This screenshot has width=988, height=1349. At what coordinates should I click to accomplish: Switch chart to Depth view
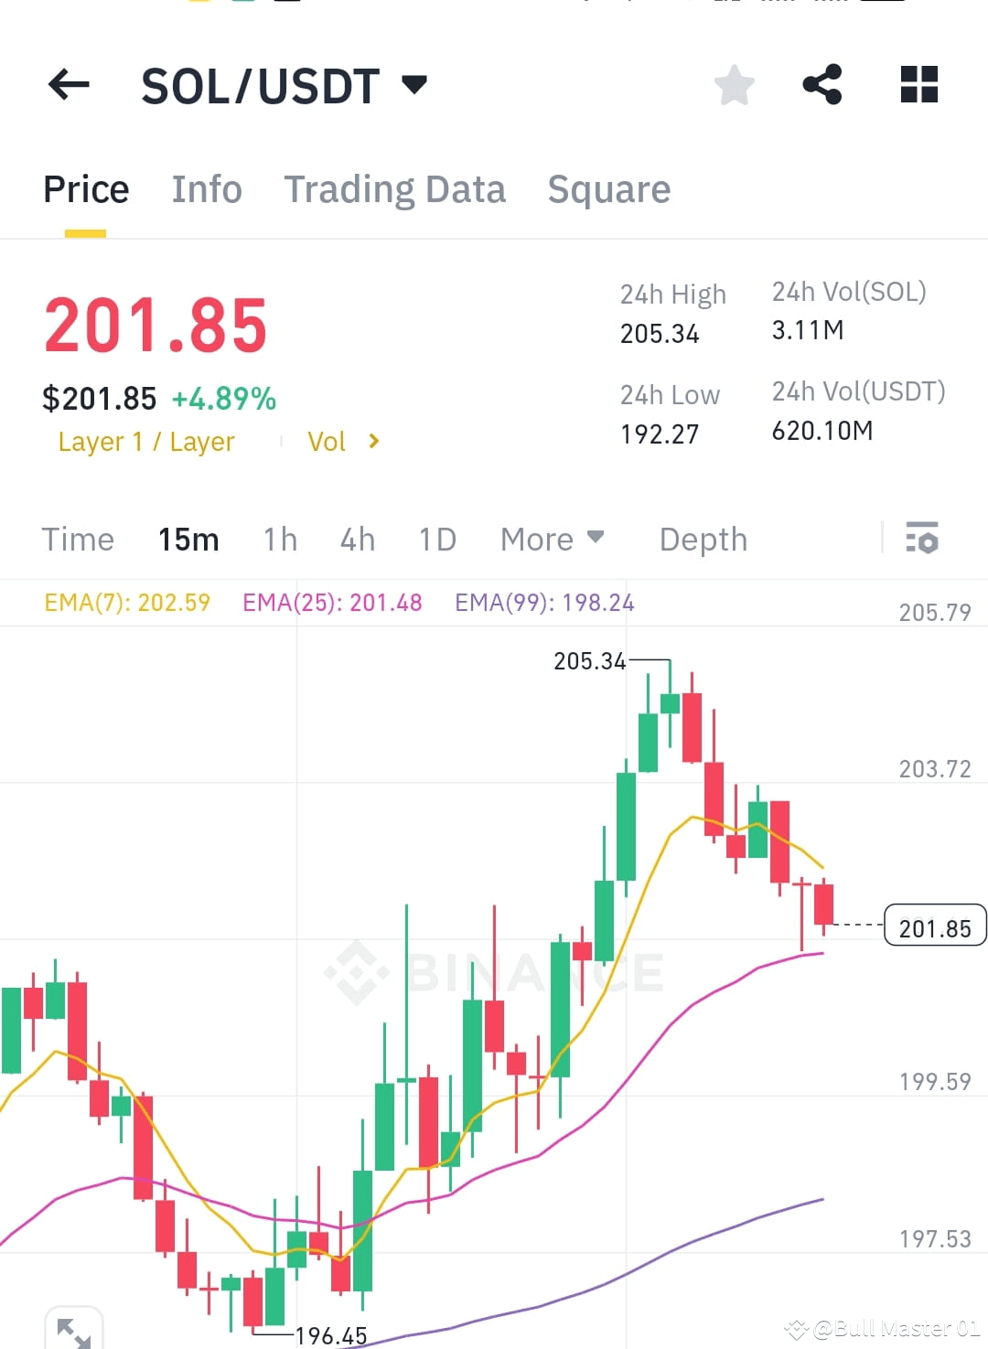point(703,540)
